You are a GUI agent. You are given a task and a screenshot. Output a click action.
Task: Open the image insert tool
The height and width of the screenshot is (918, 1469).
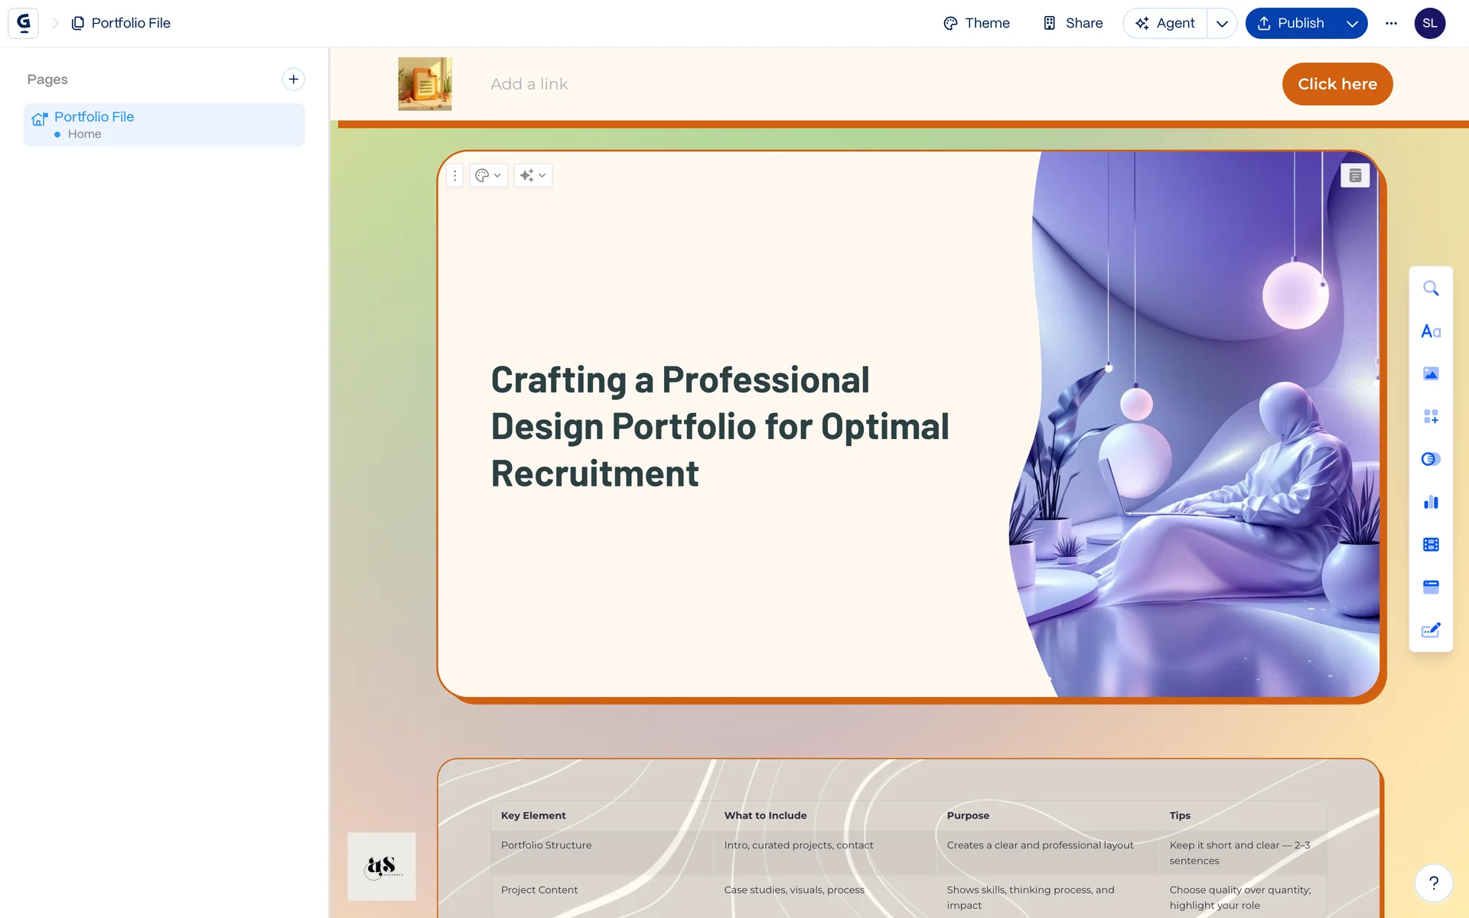pyautogui.click(x=1431, y=374)
